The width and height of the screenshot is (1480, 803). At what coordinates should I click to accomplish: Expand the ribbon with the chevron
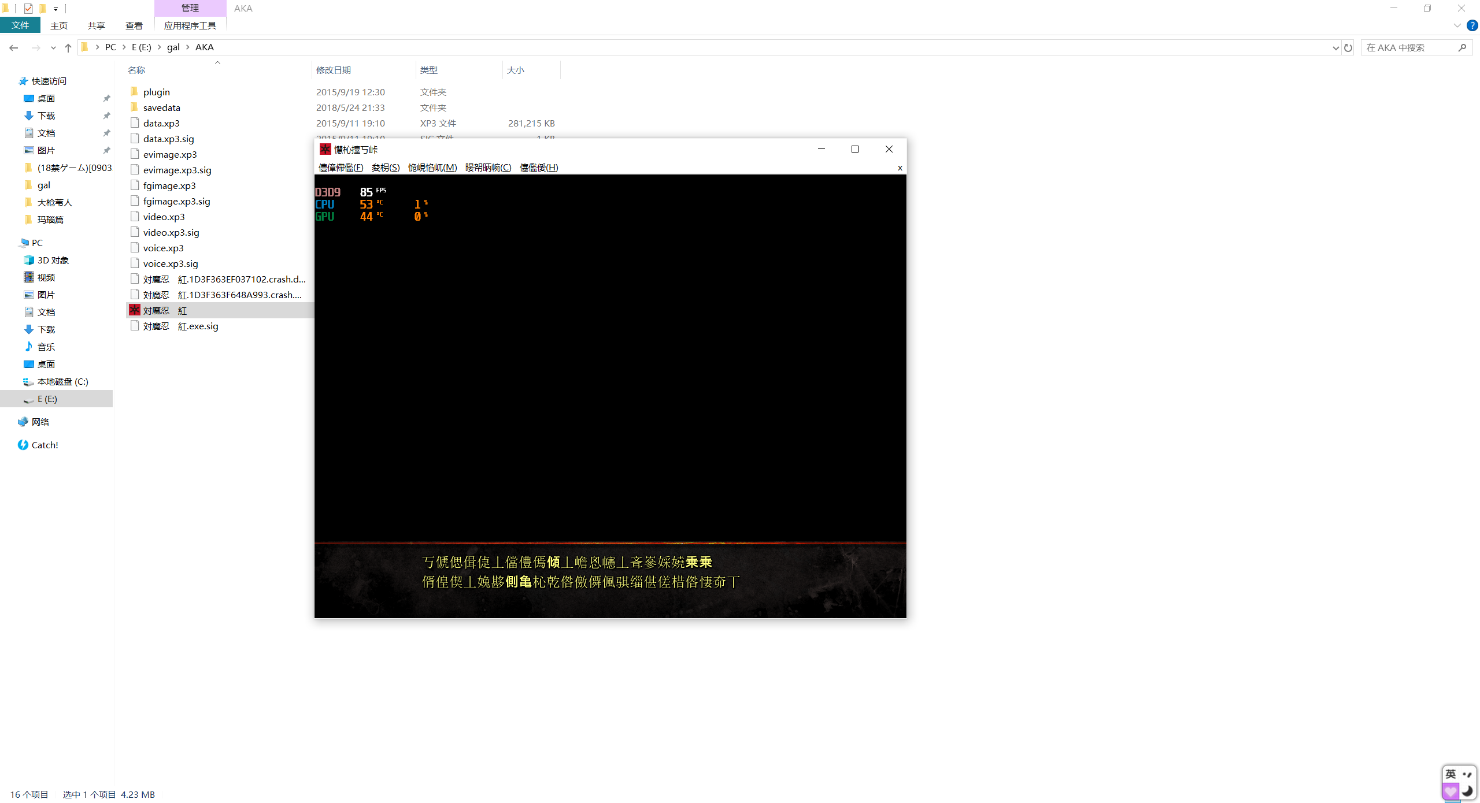coord(1457,25)
